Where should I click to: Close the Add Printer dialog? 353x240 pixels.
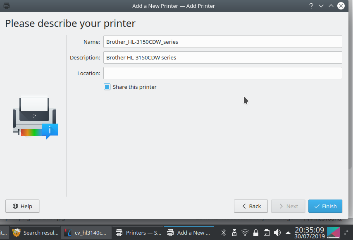click(341, 6)
